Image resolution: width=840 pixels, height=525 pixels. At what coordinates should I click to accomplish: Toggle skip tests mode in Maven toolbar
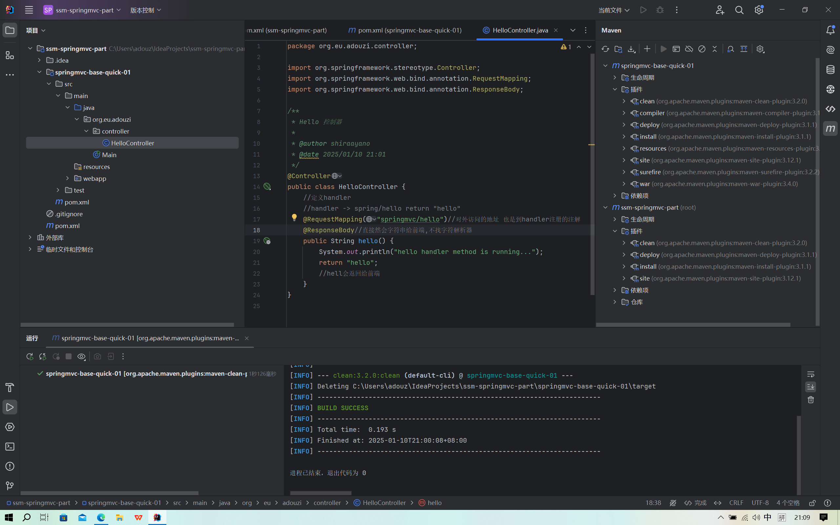pos(702,49)
